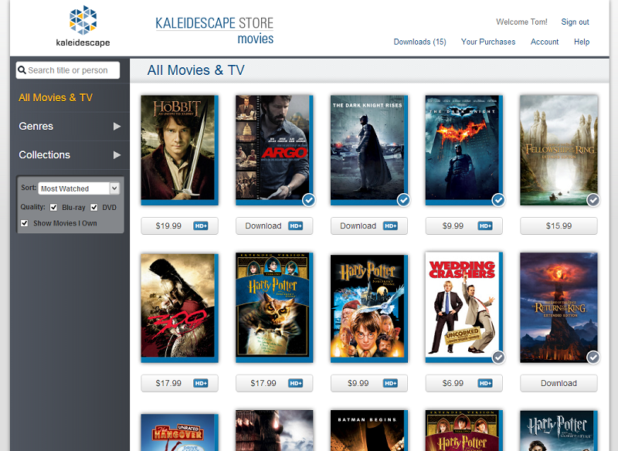This screenshot has width=618, height=451.
Task: Click the search magnifier icon
Action: click(22, 70)
